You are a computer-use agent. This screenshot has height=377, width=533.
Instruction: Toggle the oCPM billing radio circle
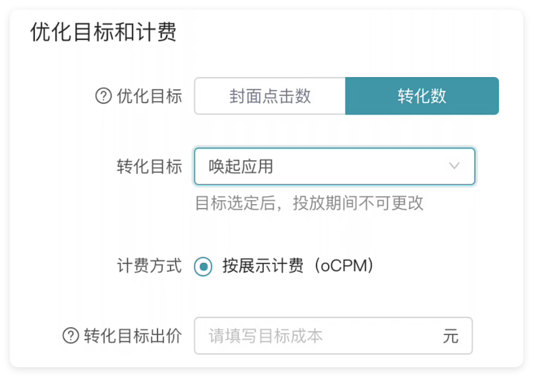pos(202,266)
